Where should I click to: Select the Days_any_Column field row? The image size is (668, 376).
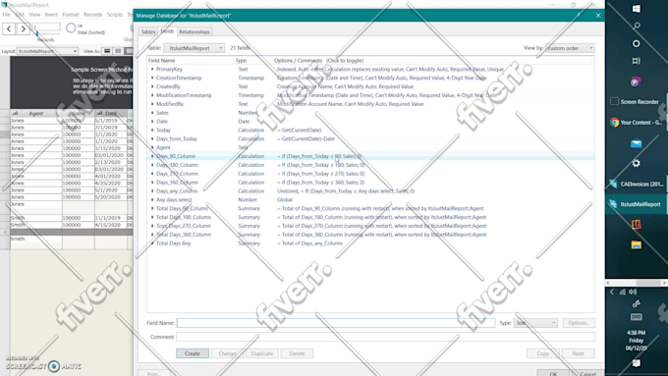(370, 191)
